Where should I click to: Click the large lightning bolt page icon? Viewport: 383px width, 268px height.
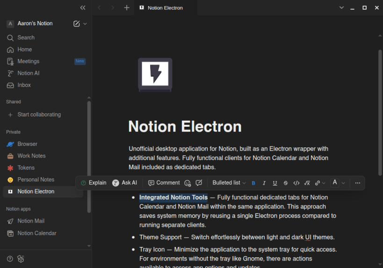point(155,75)
